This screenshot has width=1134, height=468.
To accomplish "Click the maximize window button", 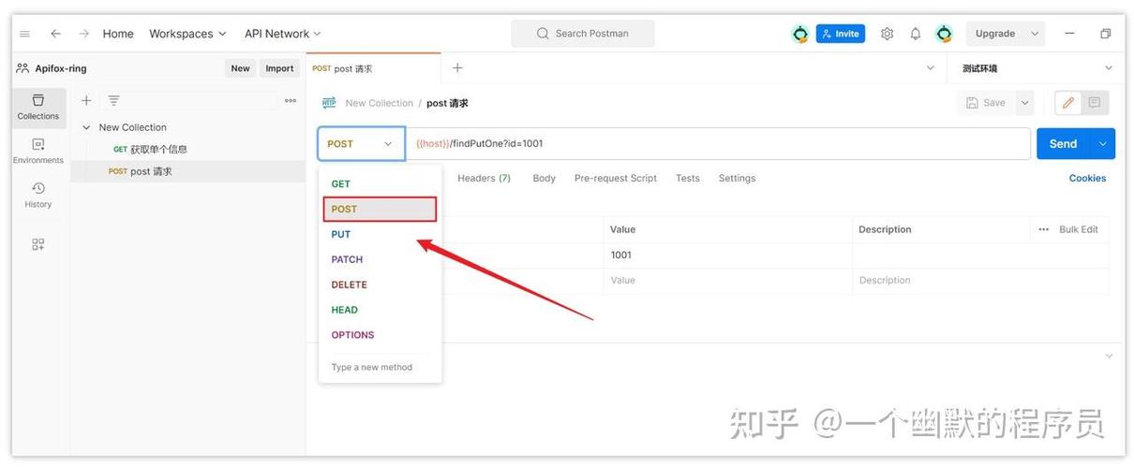I will click(x=1105, y=34).
